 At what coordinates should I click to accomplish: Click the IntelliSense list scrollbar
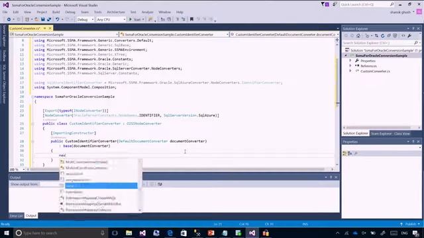(x=140, y=186)
